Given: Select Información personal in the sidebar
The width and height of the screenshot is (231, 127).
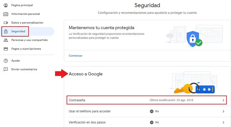Looking at the screenshot, I should click(x=25, y=14).
